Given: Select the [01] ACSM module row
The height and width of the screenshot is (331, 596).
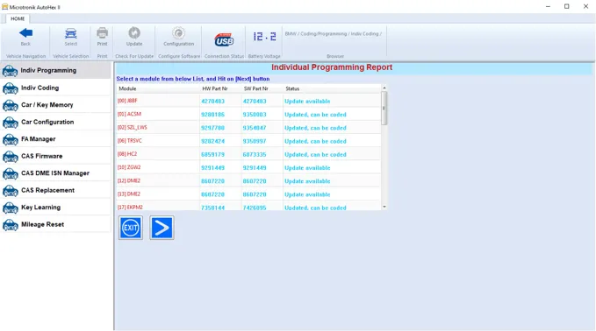Looking at the screenshot, I should tap(248, 114).
